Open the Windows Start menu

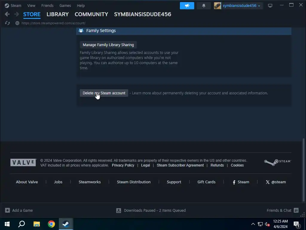click(7, 224)
